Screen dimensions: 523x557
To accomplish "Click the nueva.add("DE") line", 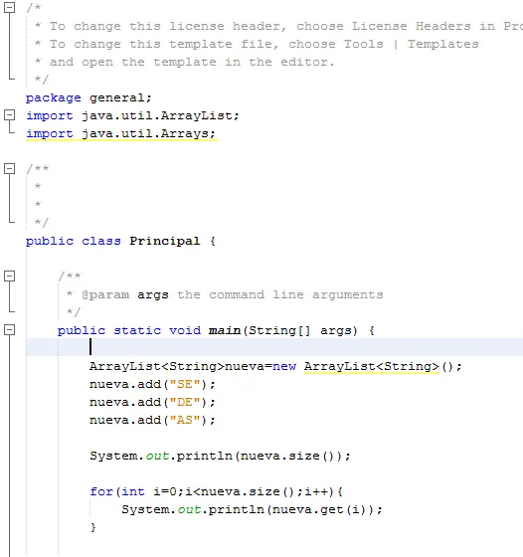I will [x=152, y=403].
